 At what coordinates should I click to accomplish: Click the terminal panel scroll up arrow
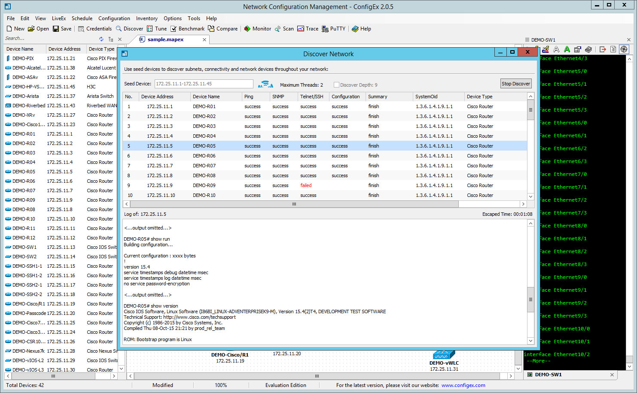[630, 59]
